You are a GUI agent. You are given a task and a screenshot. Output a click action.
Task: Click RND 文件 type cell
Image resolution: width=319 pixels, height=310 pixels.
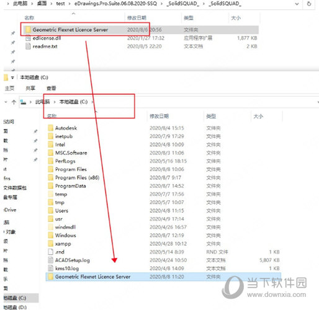click(217, 252)
